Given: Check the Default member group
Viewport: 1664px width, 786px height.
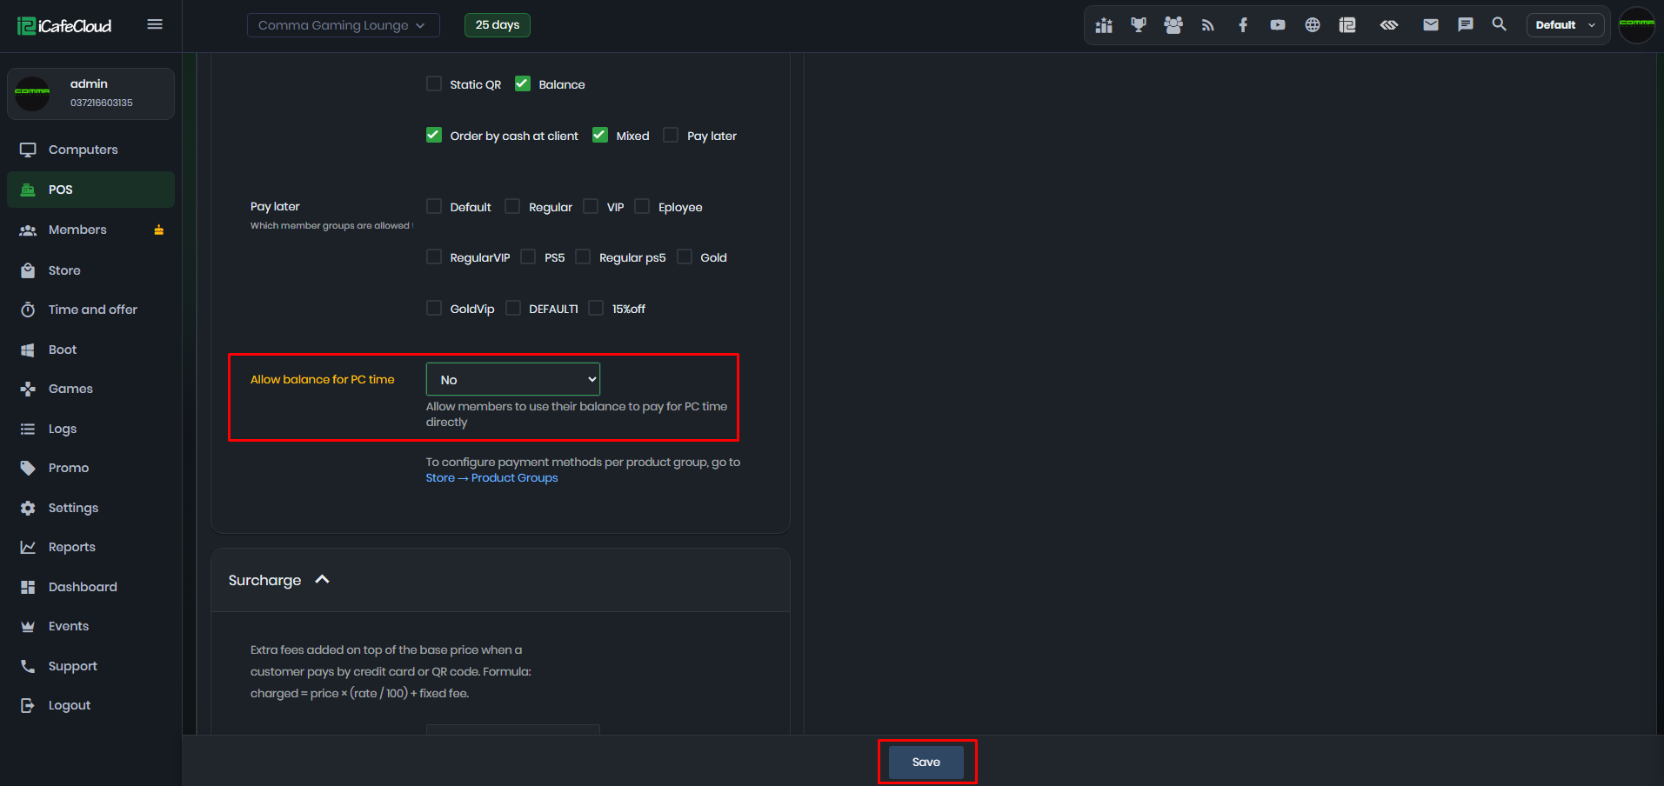Looking at the screenshot, I should tap(434, 206).
